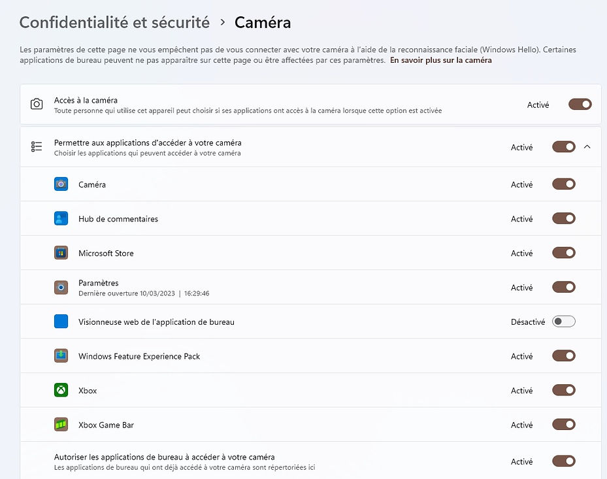Turn off the Accès à la caméra toggle
The width and height of the screenshot is (607, 479).
(580, 105)
